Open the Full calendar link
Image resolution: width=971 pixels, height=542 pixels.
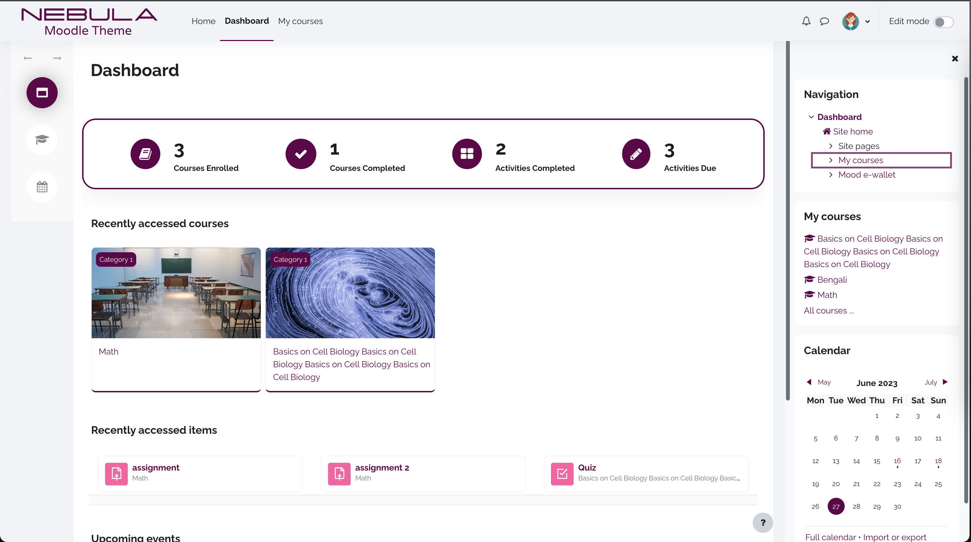[830, 537]
